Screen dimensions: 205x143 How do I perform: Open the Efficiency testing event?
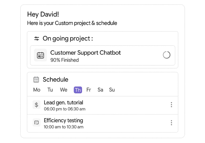64,121
